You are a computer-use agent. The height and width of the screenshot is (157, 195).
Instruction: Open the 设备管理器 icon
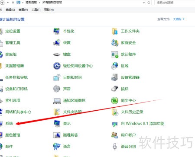[x=114, y=77]
